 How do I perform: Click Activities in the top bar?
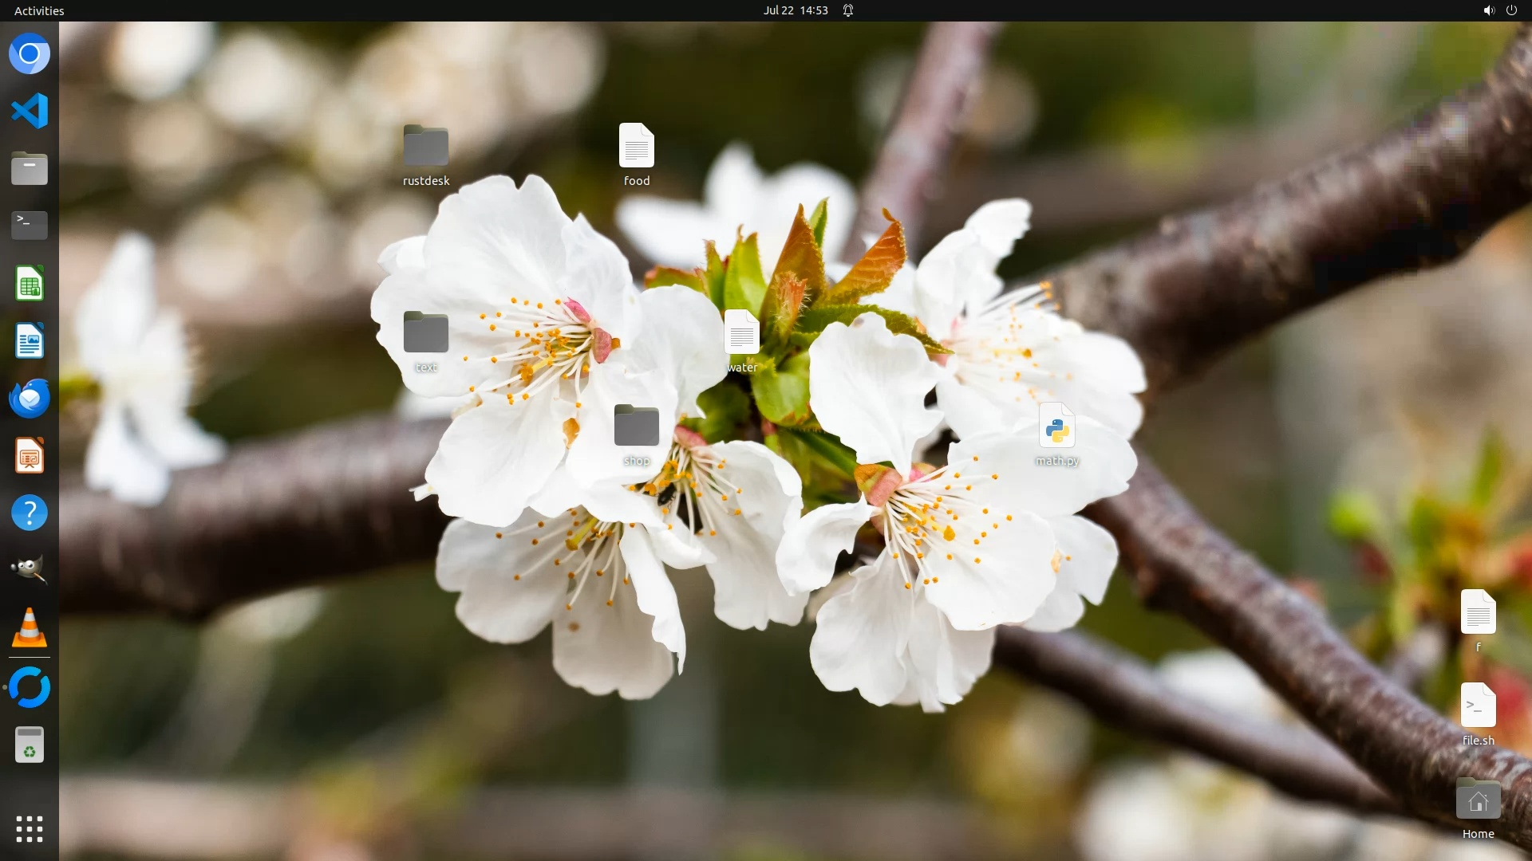coord(39,10)
